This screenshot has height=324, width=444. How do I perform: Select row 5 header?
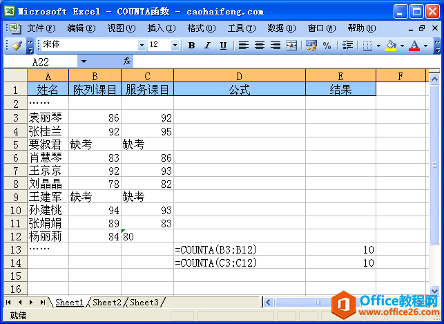click(16, 144)
